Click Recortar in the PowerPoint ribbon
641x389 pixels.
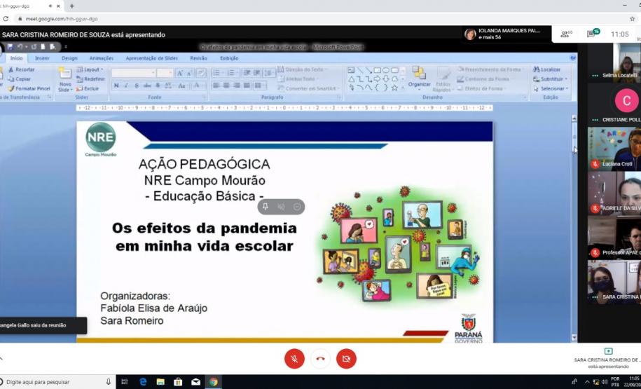[21, 69]
